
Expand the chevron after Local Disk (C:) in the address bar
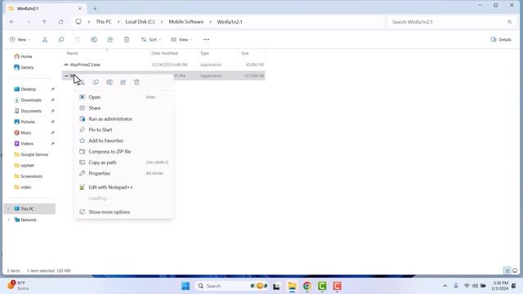[162, 22]
